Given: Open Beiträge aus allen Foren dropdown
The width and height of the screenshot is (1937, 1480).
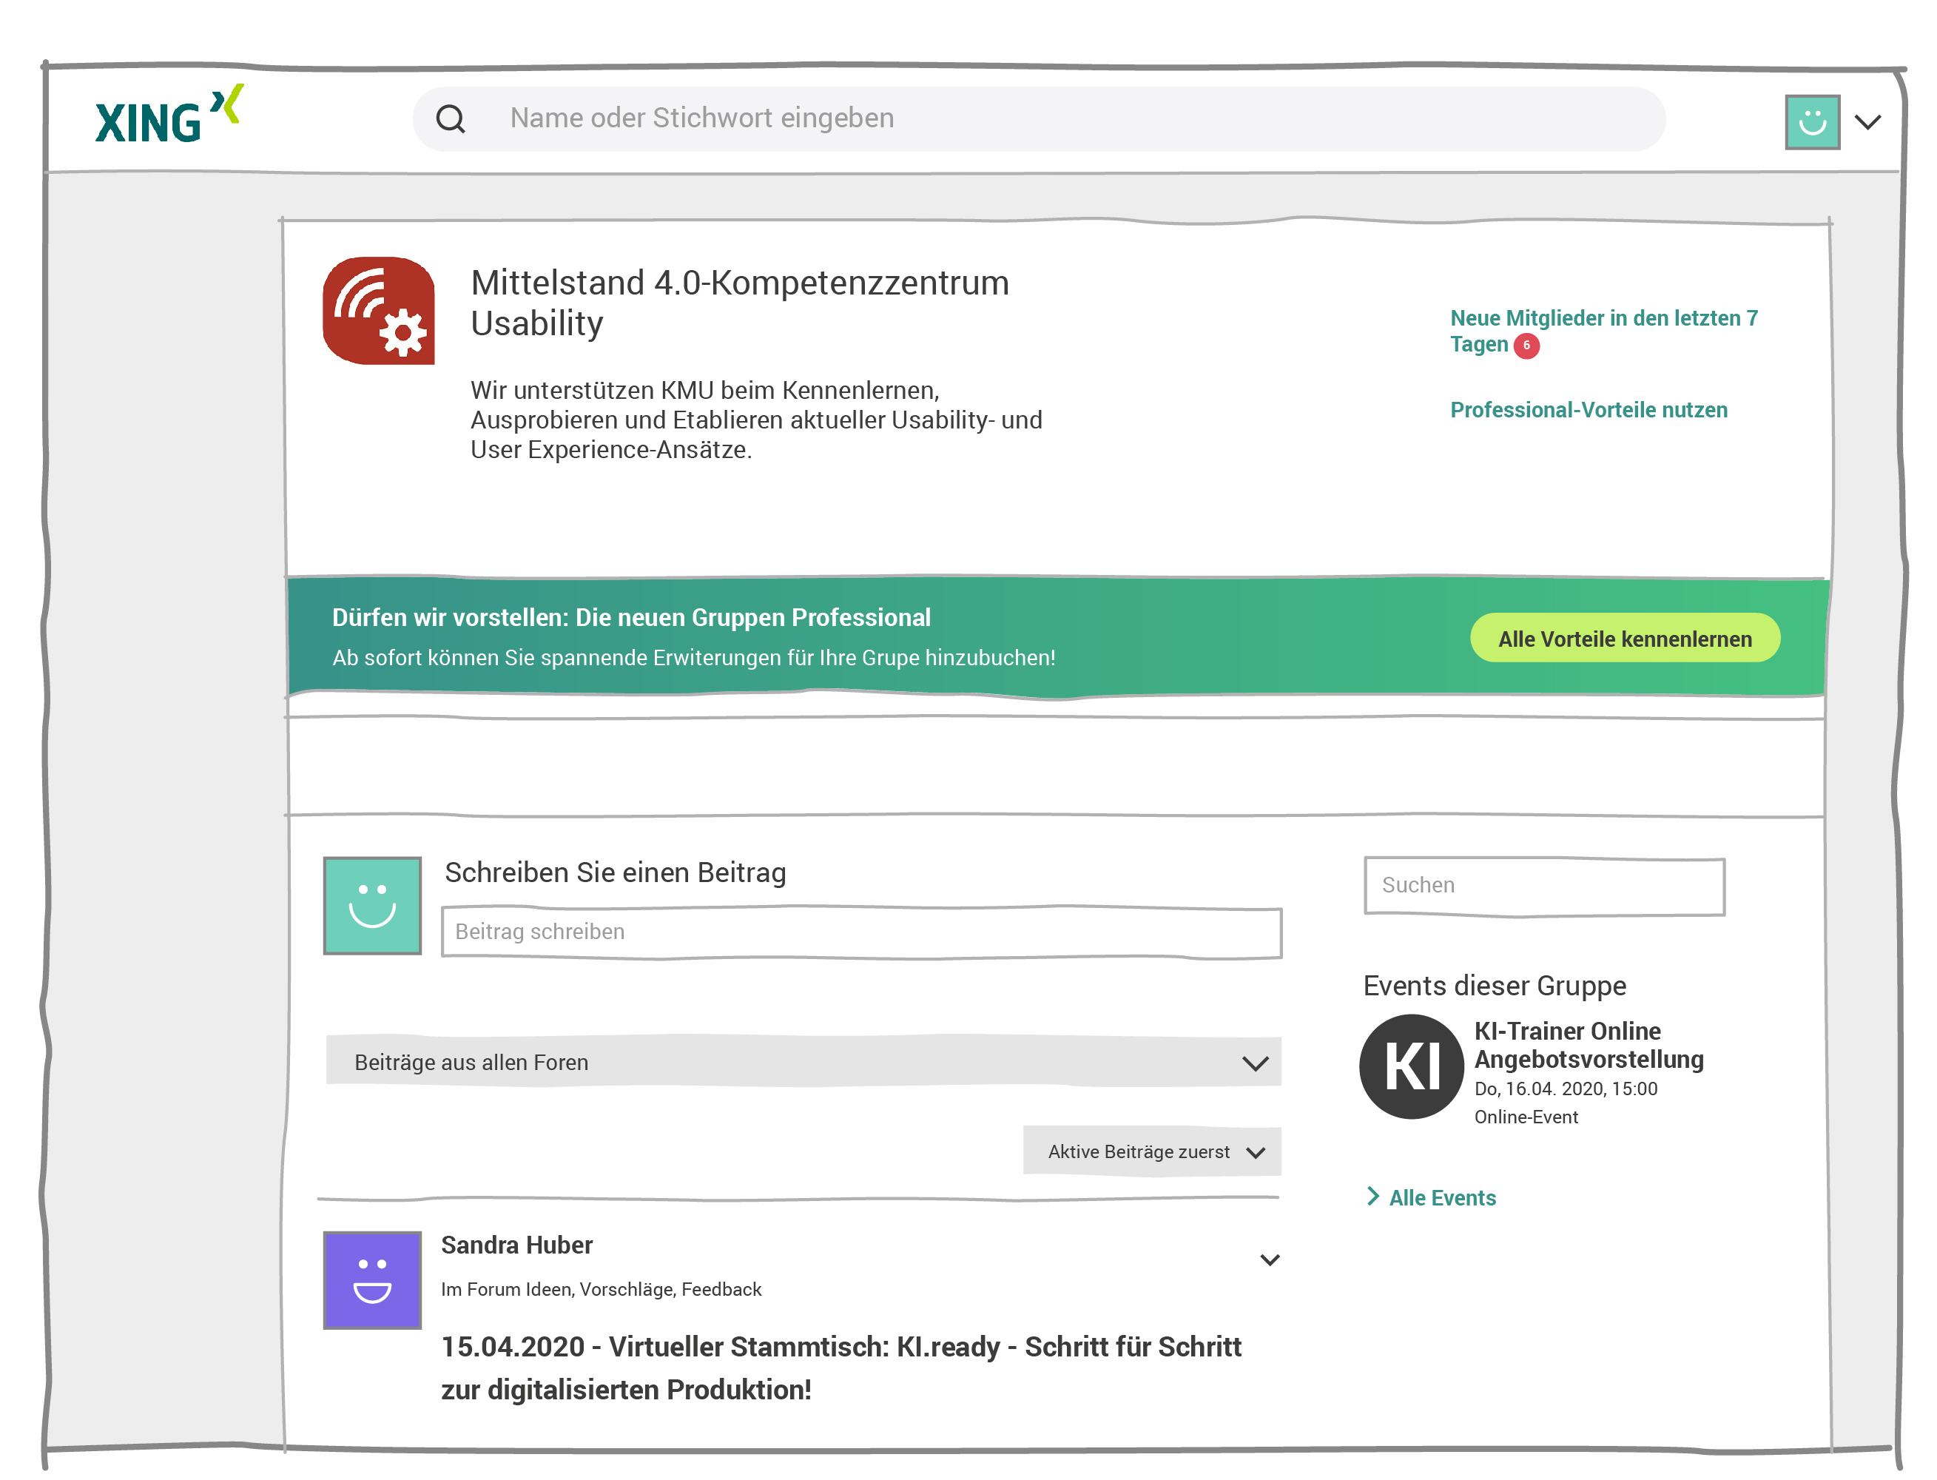Looking at the screenshot, I should (803, 1063).
